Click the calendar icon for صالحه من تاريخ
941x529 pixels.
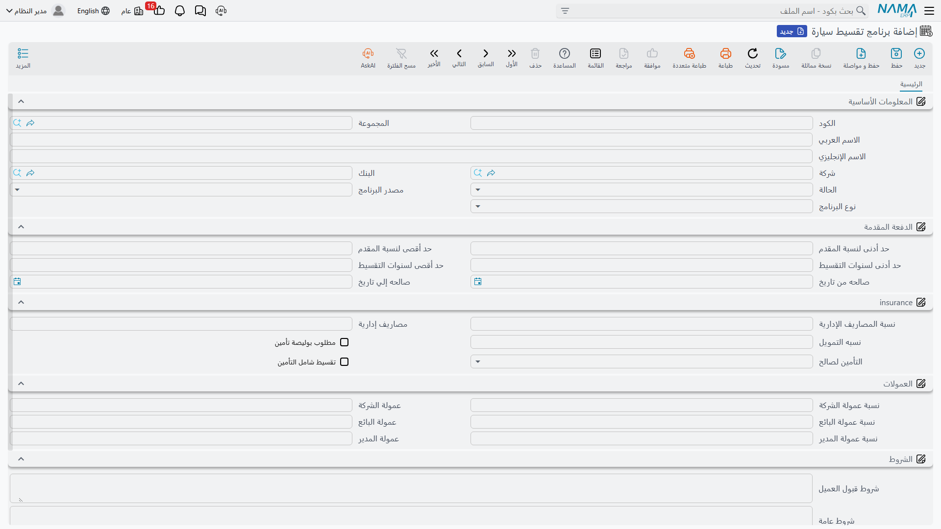(478, 282)
